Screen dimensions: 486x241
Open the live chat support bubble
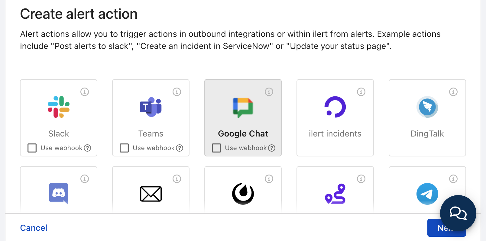[458, 213]
